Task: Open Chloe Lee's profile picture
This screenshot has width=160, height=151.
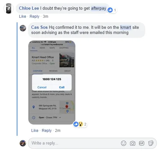Action: [x=9, y=8]
